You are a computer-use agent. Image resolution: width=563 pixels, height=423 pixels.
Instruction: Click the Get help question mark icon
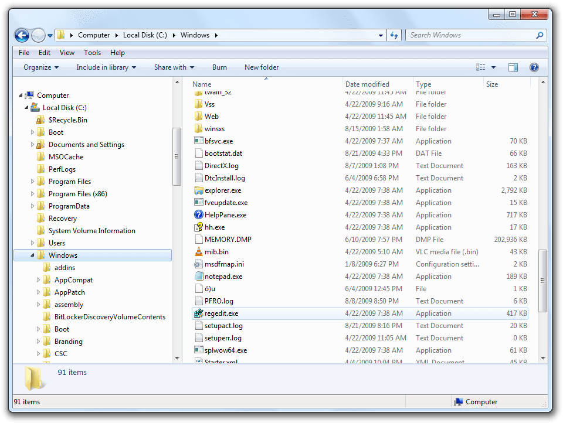coord(534,67)
